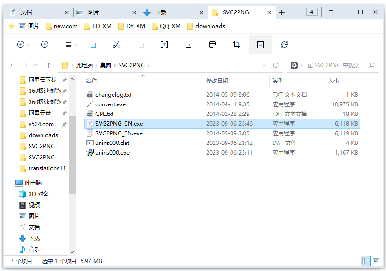The width and height of the screenshot is (386, 271).
Task: Refresh the address bar location
Action: (276, 65)
